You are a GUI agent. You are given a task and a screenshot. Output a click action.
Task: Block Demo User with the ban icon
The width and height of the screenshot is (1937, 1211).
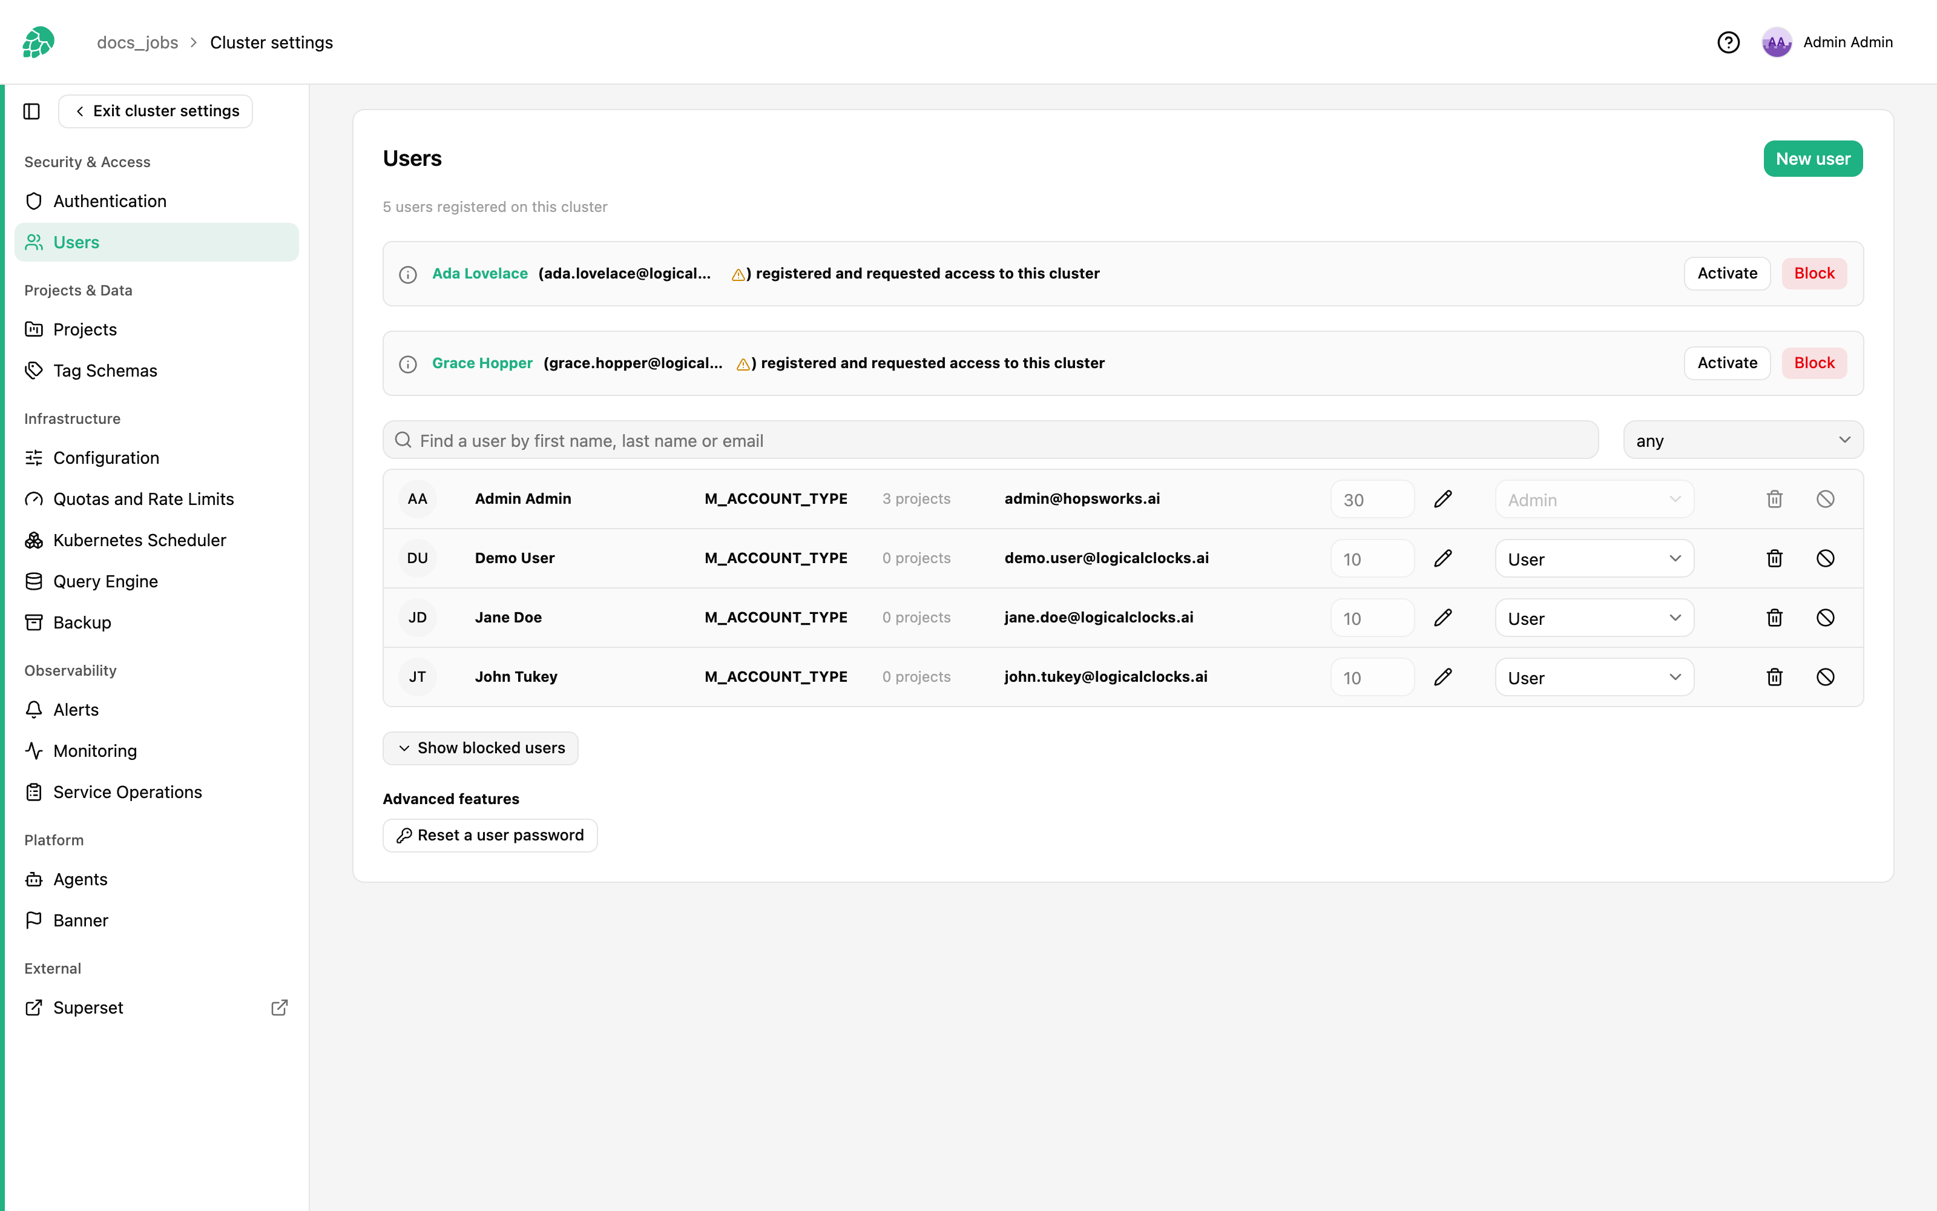(1825, 558)
